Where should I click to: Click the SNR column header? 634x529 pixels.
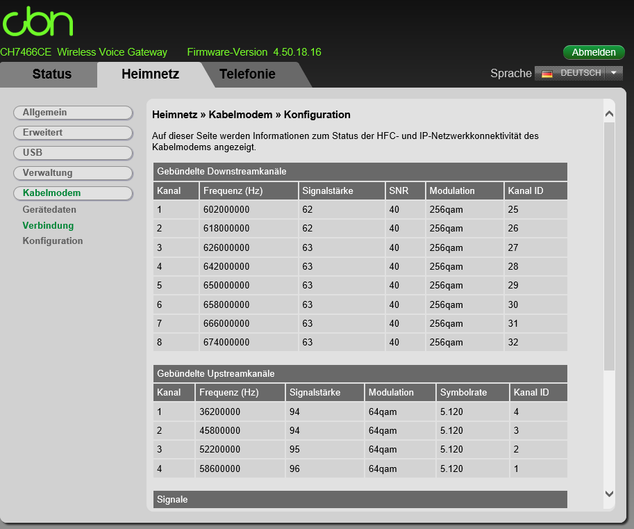coord(405,190)
